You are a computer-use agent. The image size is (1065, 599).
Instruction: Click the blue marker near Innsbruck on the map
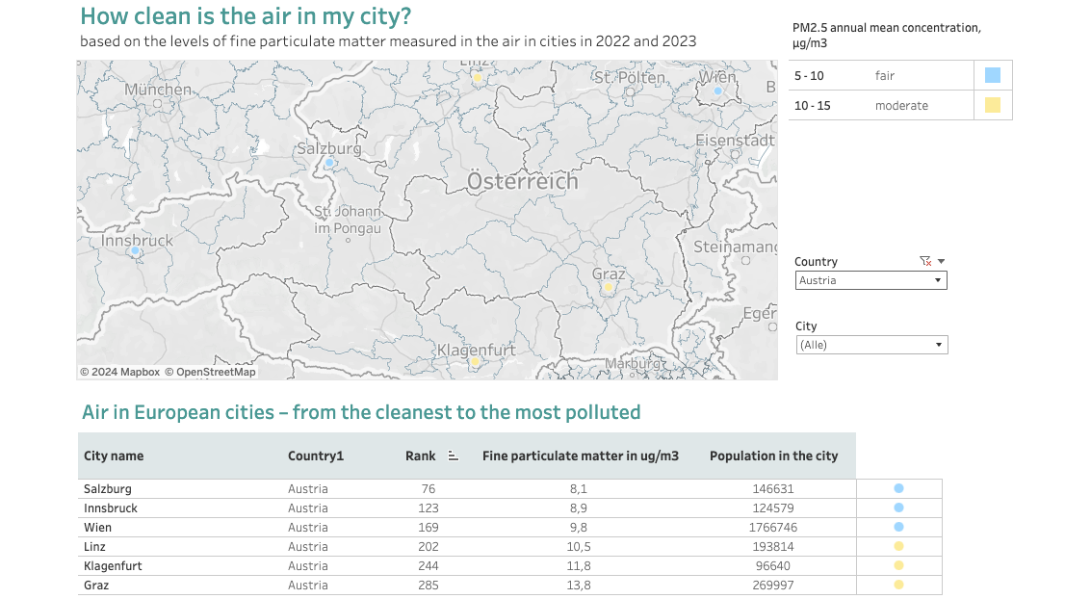pos(134,251)
